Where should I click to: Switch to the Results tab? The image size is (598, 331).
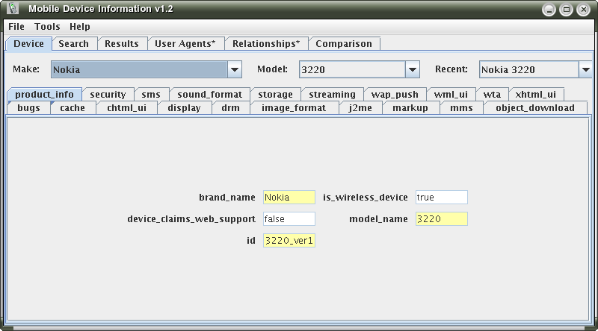point(121,44)
